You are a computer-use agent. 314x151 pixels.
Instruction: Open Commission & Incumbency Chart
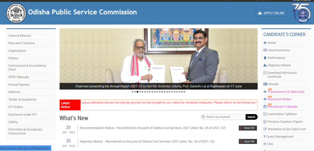[27, 68]
